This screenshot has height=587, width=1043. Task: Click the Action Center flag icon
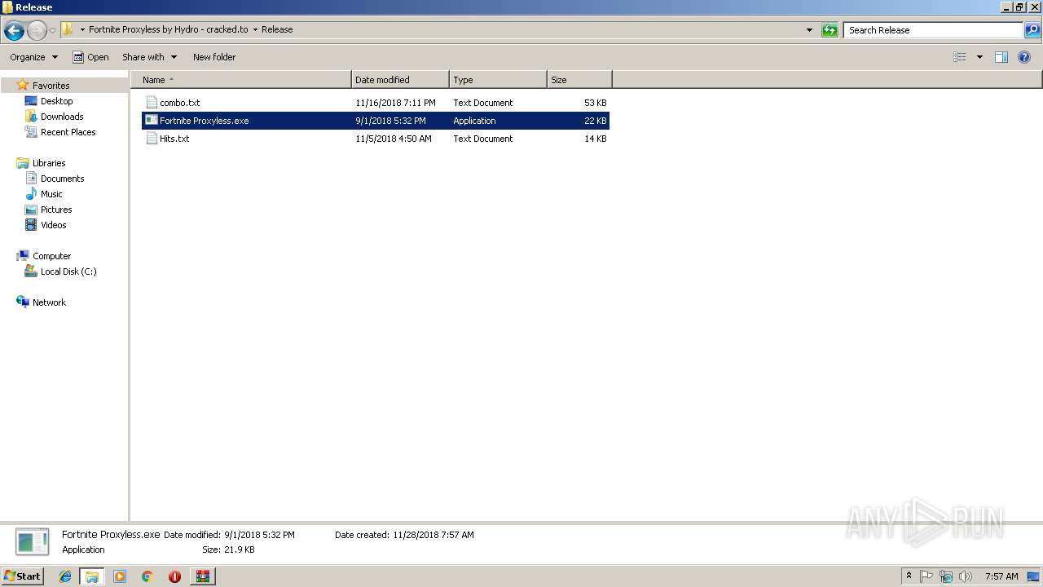click(926, 576)
